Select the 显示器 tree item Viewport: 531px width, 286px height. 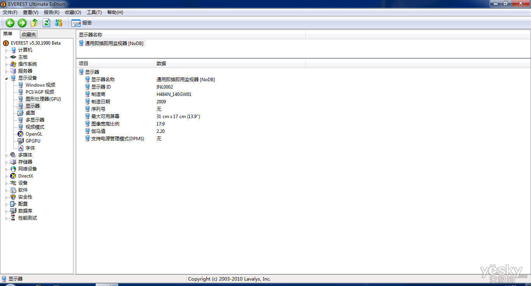coord(33,106)
